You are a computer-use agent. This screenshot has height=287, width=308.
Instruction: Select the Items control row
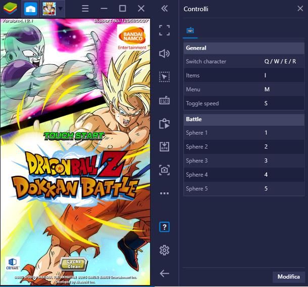point(244,75)
